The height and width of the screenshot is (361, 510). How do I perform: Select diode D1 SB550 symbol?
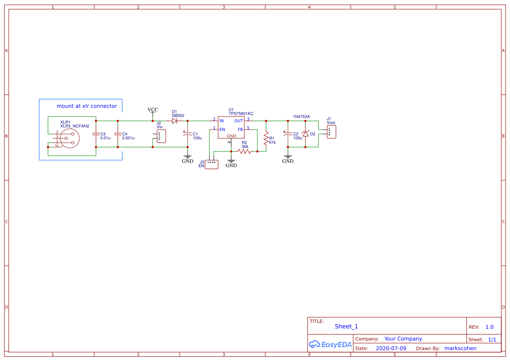(175, 121)
